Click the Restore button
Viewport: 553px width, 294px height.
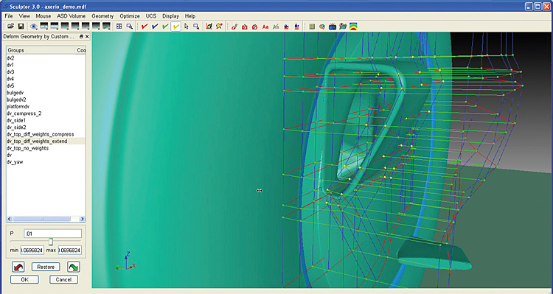click(x=46, y=267)
